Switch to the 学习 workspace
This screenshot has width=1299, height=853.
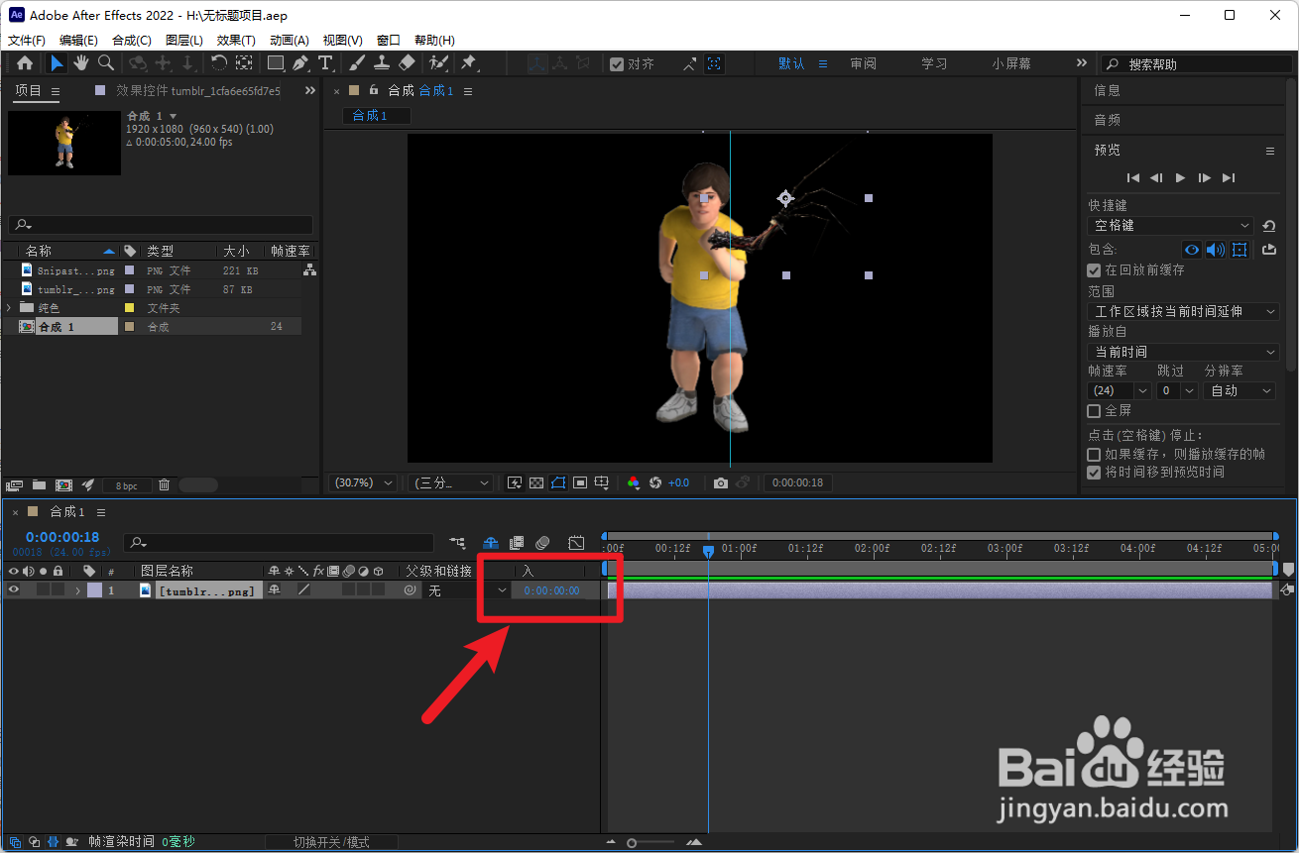[x=934, y=63]
